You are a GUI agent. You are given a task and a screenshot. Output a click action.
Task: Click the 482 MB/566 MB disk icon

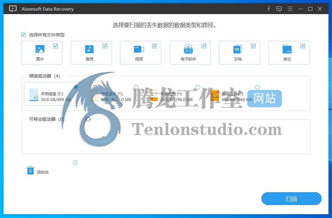pos(215,95)
